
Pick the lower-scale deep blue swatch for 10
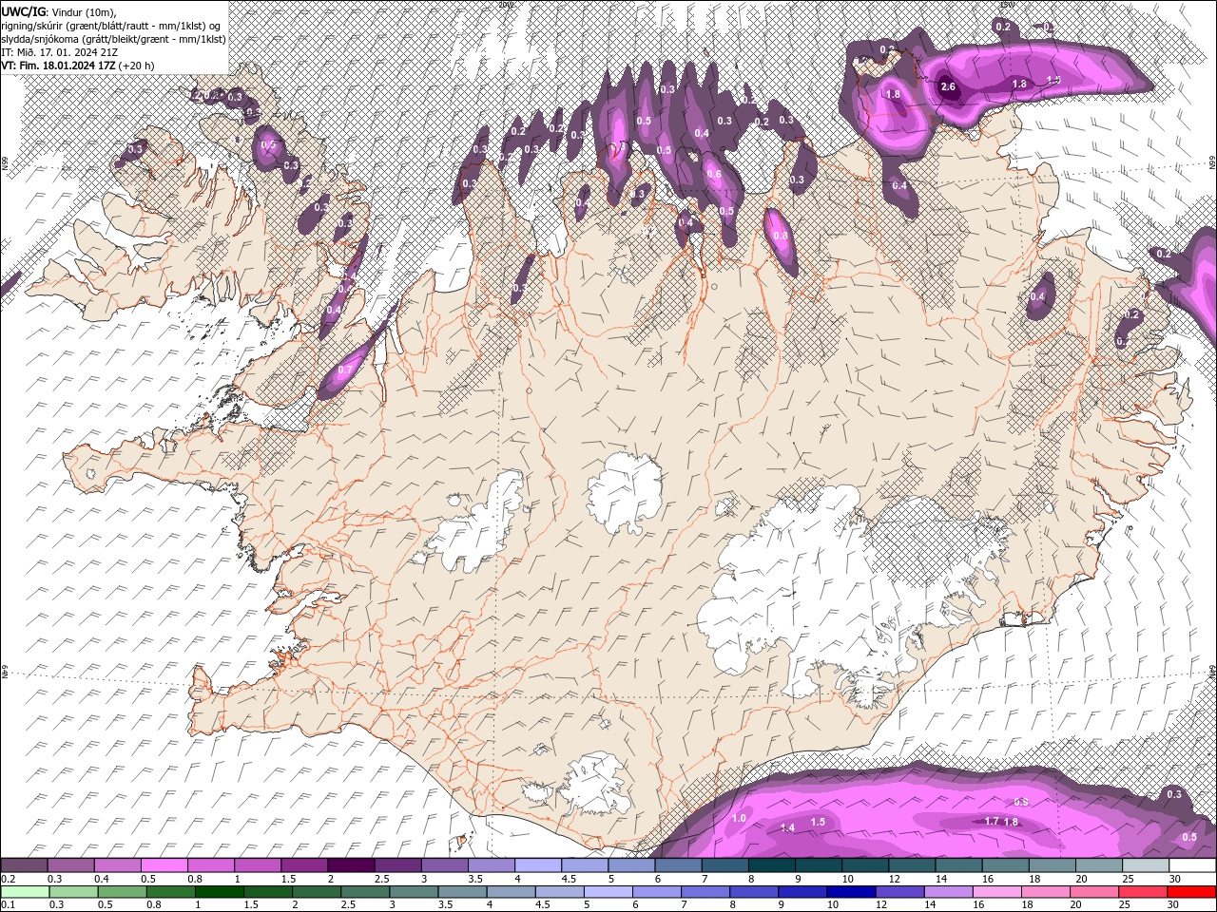[852, 891]
